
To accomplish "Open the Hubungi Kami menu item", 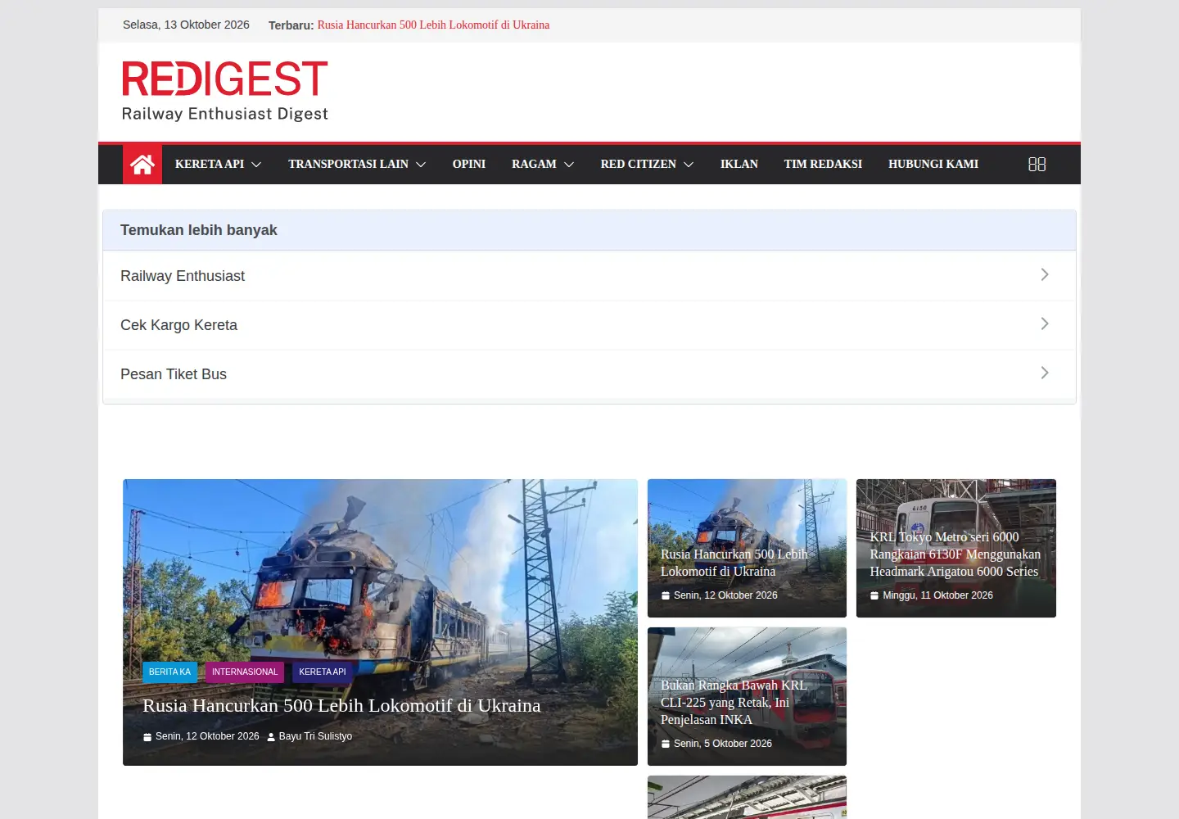I will tap(933, 165).
